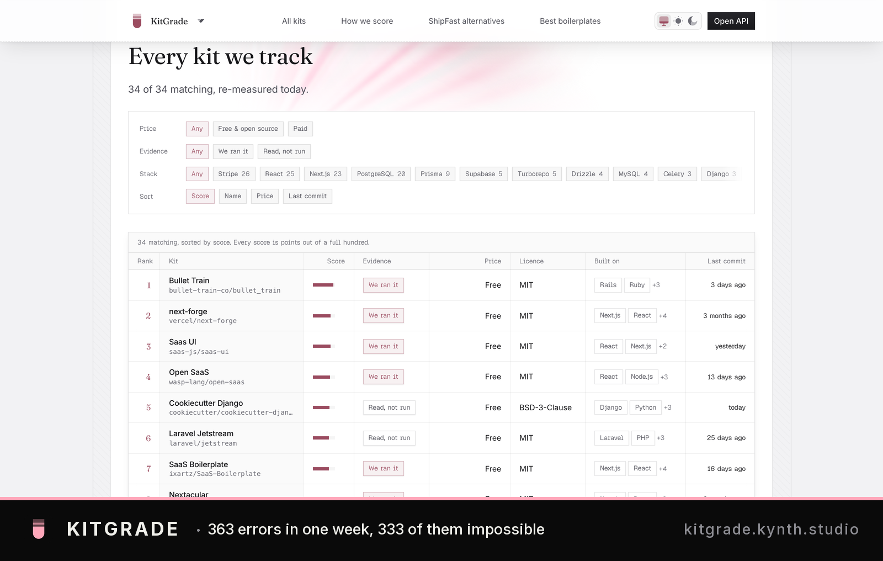Sort the list by Last commit
The image size is (883, 561).
point(307,196)
